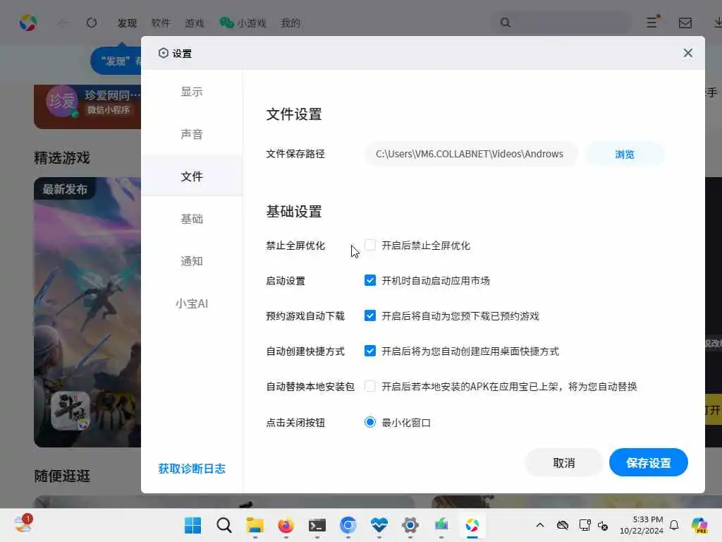Click the search bar magnifier icon
The width and height of the screenshot is (722, 542).
(505, 23)
